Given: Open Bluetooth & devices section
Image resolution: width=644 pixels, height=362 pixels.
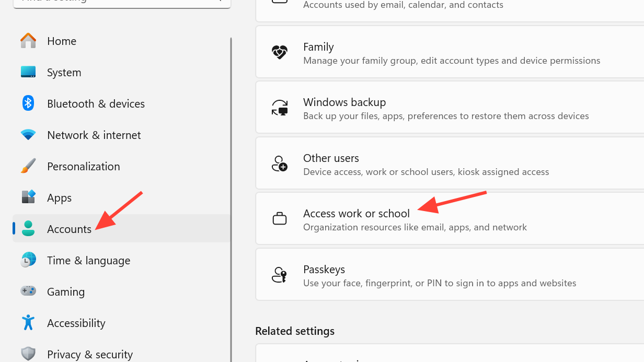Looking at the screenshot, I should tap(96, 103).
